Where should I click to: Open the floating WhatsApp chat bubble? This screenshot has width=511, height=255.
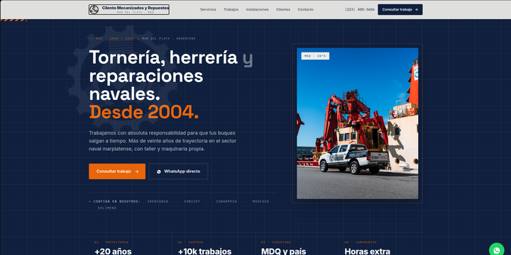tap(497, 250)
